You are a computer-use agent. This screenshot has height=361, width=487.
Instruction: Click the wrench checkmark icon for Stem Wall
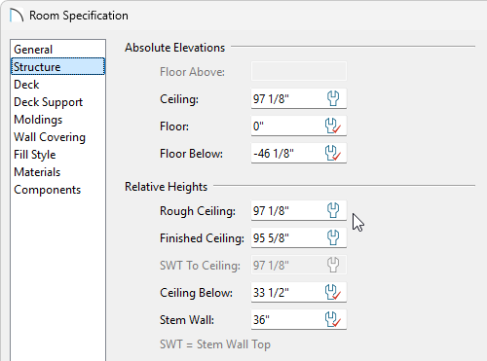333,319
